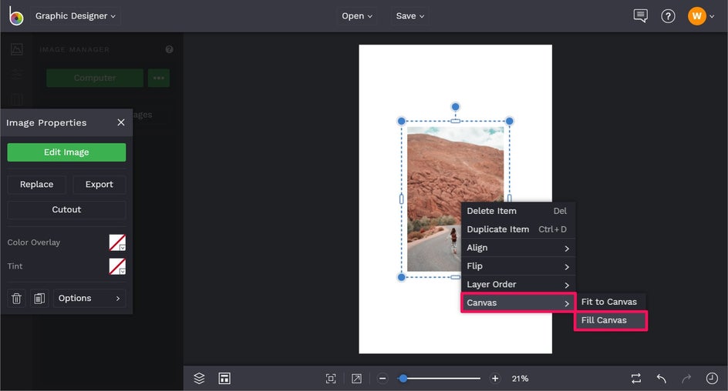Screen dimensions: 728x391
Task: Click the Edit Image button
Action: point(66,152)
